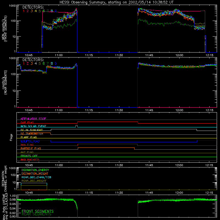Select the SAA_FLAG label
Viewport: 220px width, 220px height.
coord(27,145)
